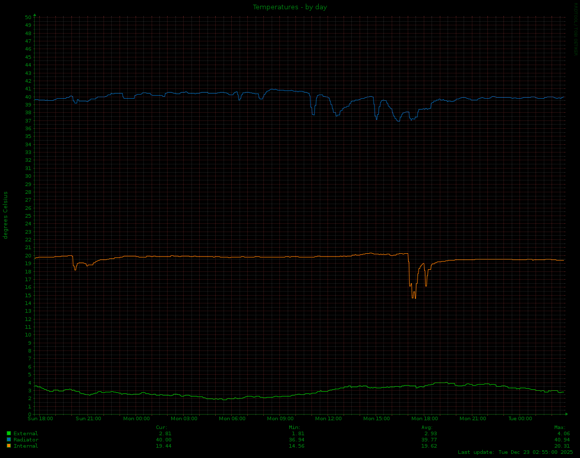This screenshot has width=580, height=458.
Task: Click the orange Internal legend swatch
Action: point(9,446)
